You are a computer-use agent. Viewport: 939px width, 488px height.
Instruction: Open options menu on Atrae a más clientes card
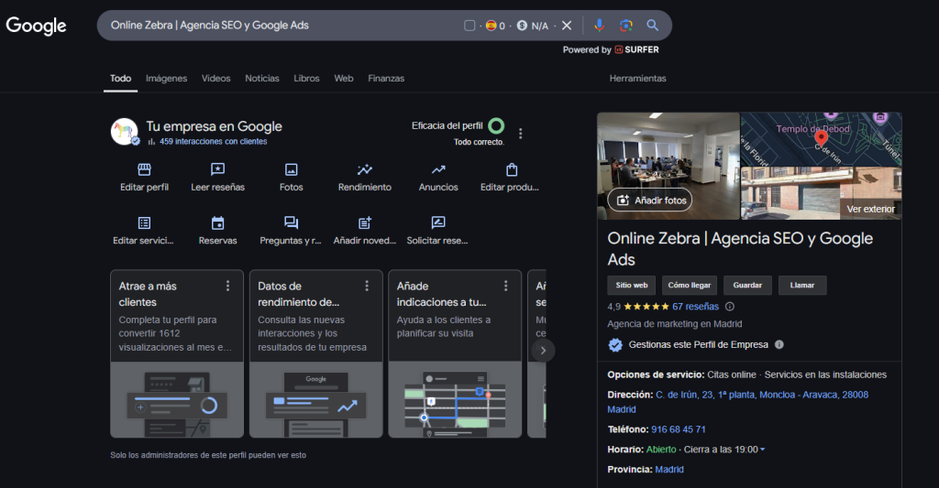click(x=228, y=286)
